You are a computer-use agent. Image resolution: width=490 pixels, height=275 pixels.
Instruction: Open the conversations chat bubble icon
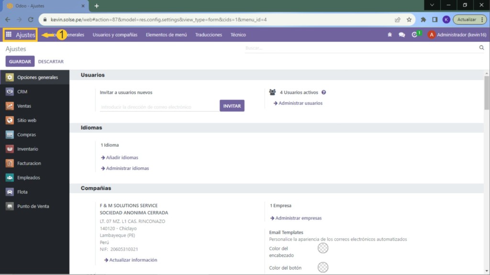pos(402,35)
